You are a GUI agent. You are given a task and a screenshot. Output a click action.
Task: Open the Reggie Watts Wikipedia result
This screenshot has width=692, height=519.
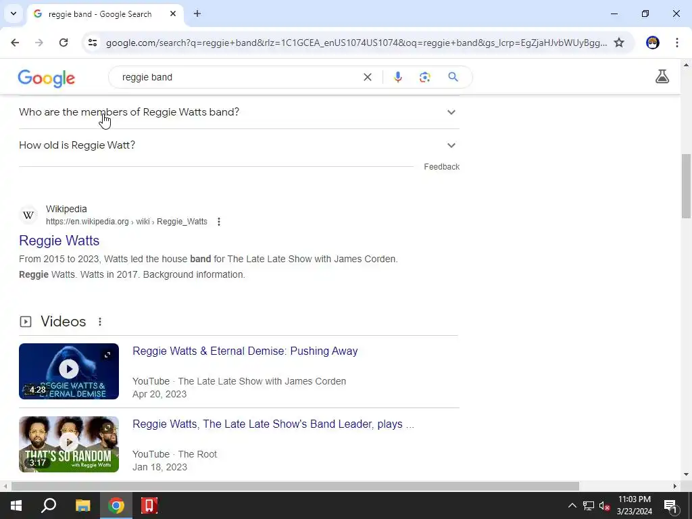point(59,241)
